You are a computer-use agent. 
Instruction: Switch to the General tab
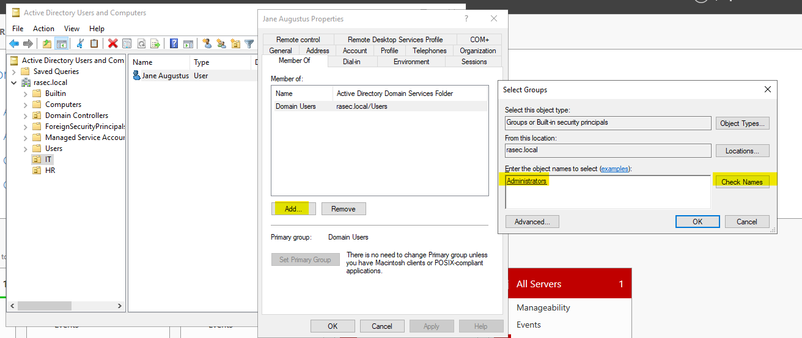(x=281, y=51)
